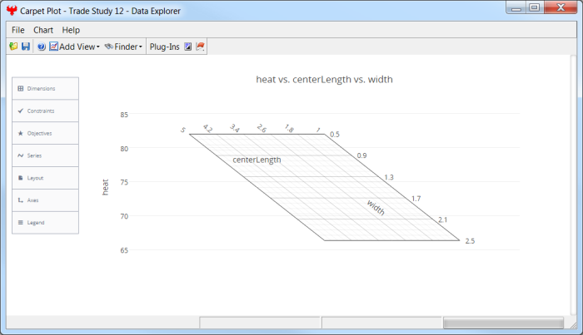Image resolution: width=583 pixels, height=335 pixels.
Task: Open the File menu
Action: pyautogui.click(x=18, y=30)
